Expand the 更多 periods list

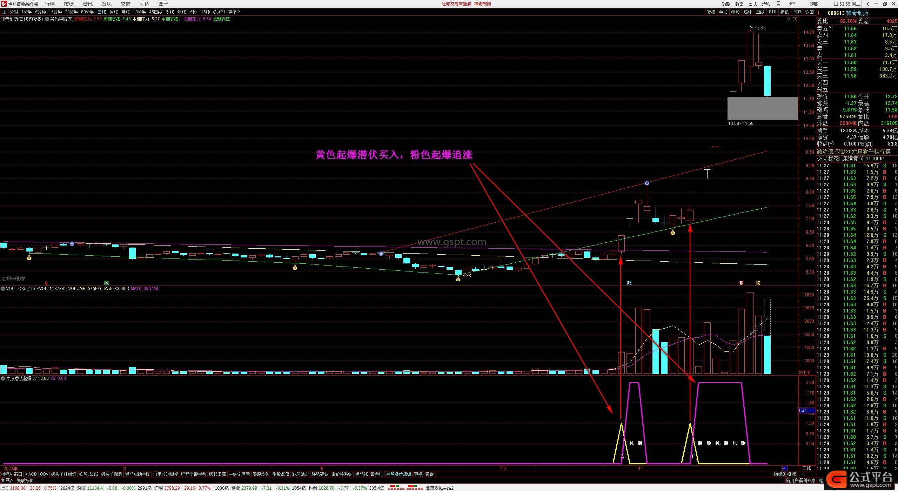click(x=234, y=12)
